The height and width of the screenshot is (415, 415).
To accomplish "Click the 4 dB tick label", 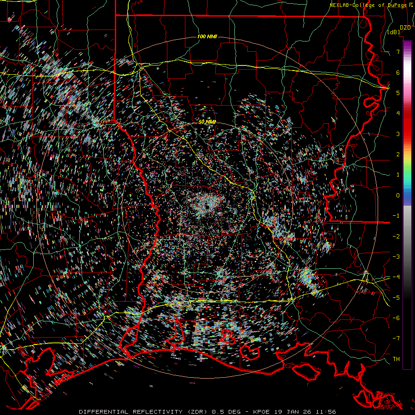I will [x=398, y=113].
